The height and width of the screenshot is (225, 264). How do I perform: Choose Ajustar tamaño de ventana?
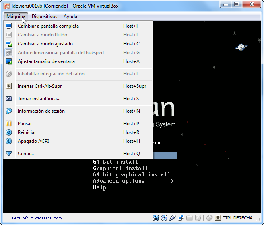(x=78, y=61)
